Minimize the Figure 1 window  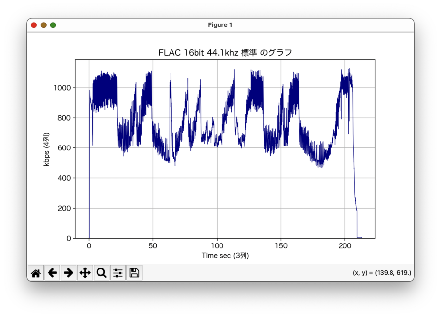(44, 25)
